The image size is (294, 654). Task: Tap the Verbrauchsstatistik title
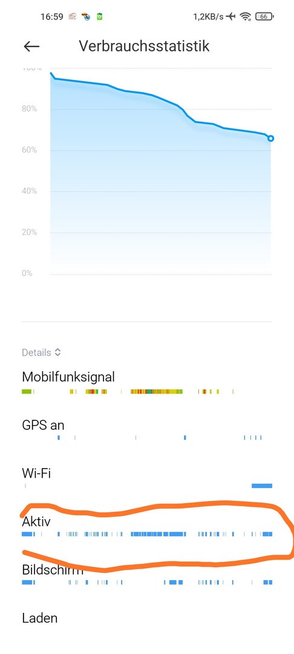coord(144,46)
